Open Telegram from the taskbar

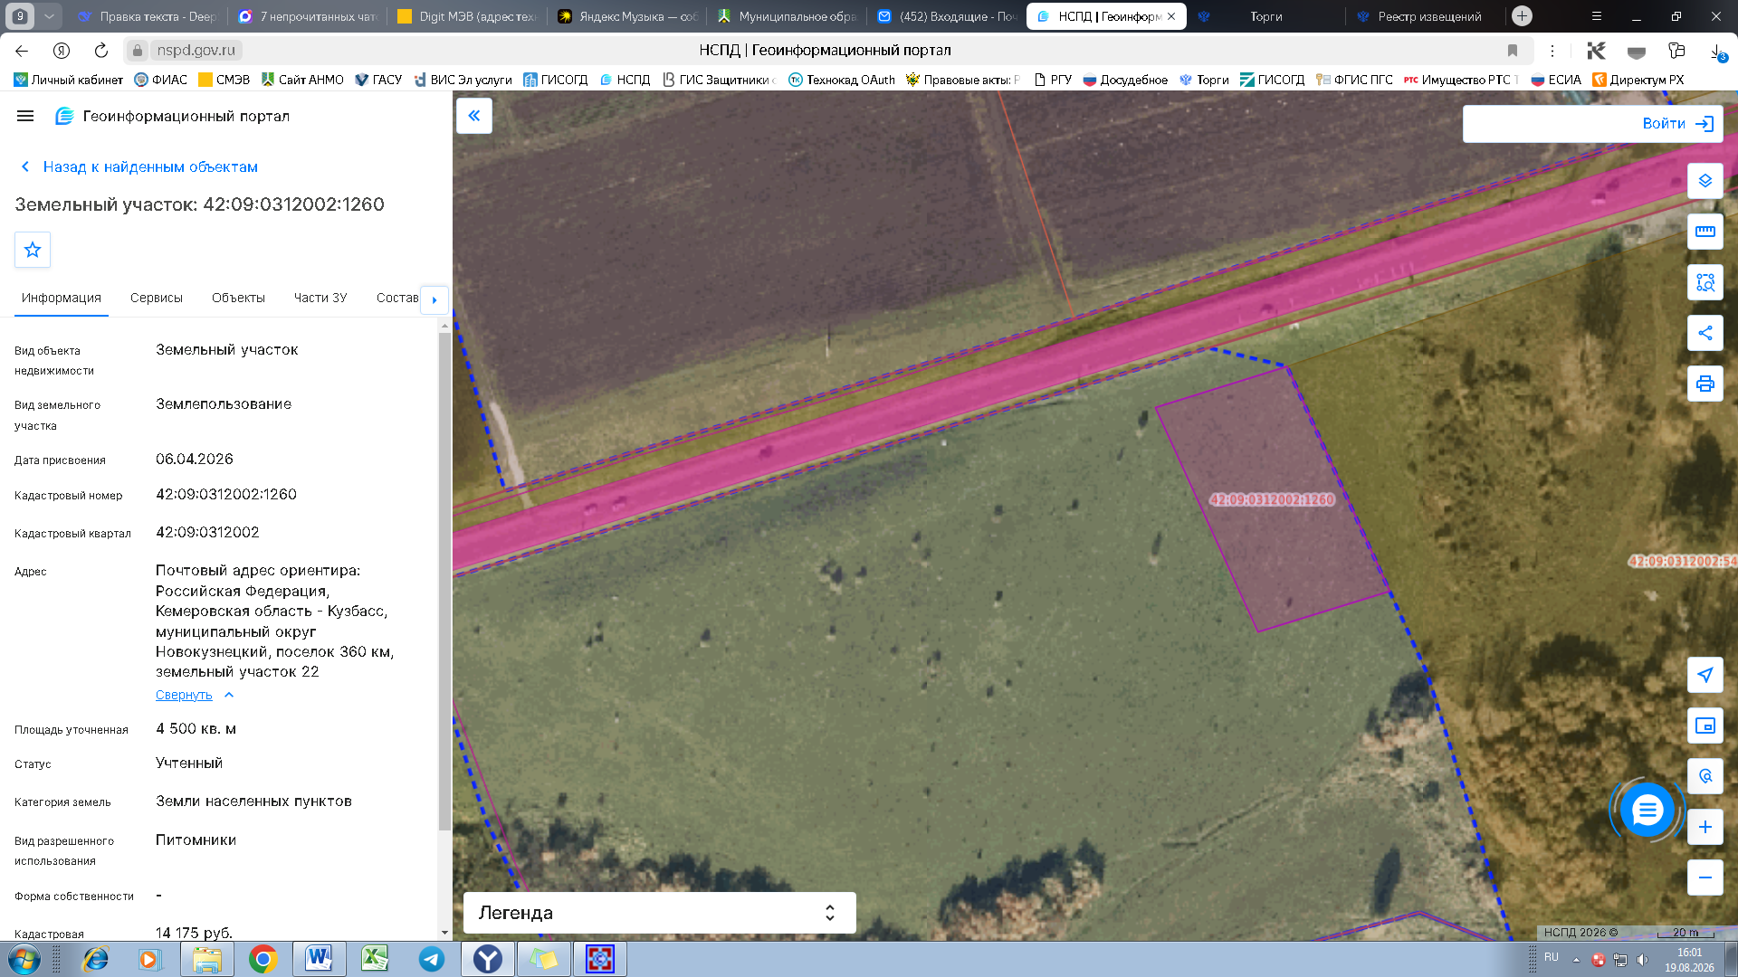[x=432, y=959]
